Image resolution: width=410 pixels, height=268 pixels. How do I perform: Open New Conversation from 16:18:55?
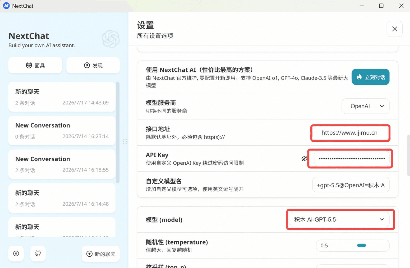click(x=62, y=164)
